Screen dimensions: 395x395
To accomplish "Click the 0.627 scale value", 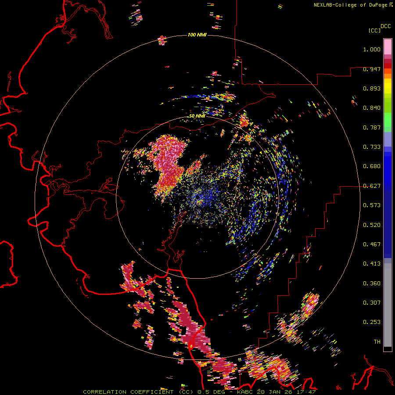I will (x=372, y=186).
